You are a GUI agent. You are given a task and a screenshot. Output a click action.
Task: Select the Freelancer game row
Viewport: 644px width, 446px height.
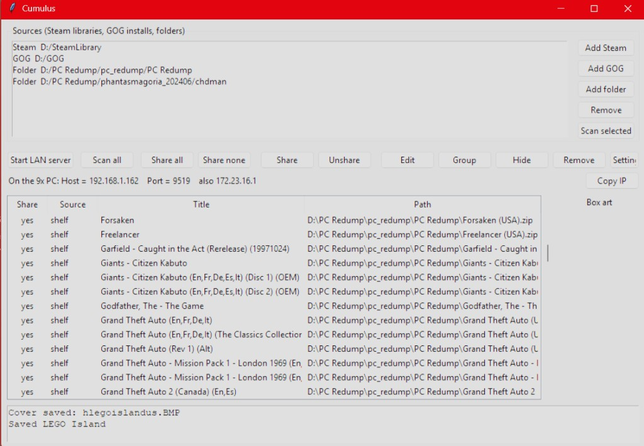274,235
